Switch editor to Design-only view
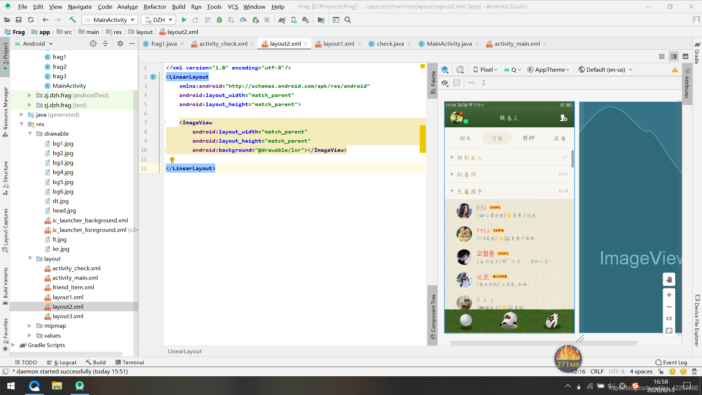The image size is (702, 395). coord(686,56)
